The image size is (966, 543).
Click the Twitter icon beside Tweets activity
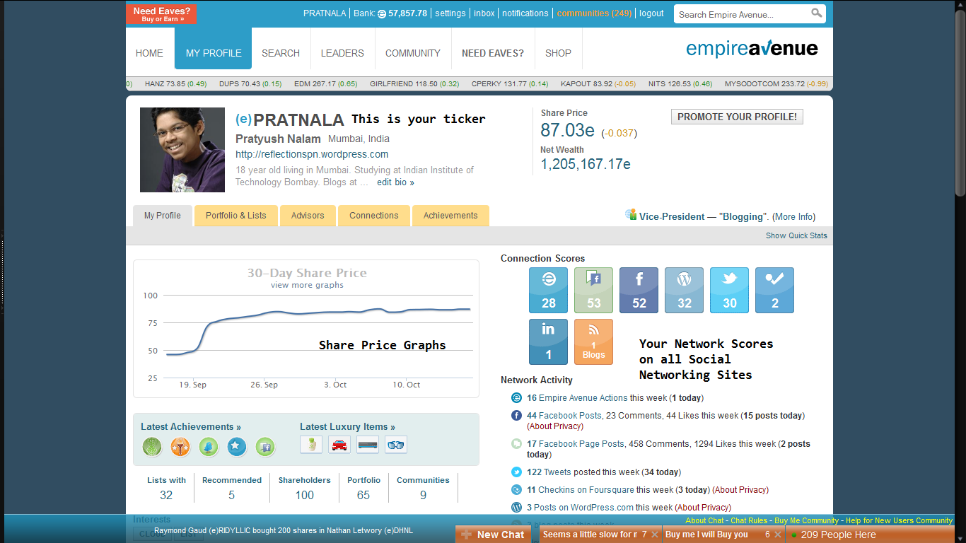click(x=516, y=472)
